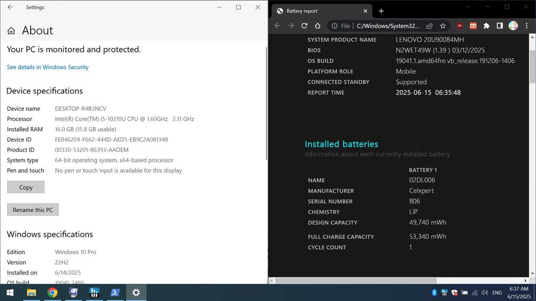Screen dimensions: 536x301
Task: Select manufacturer Celxpert value
Action: tap(421, 190)
